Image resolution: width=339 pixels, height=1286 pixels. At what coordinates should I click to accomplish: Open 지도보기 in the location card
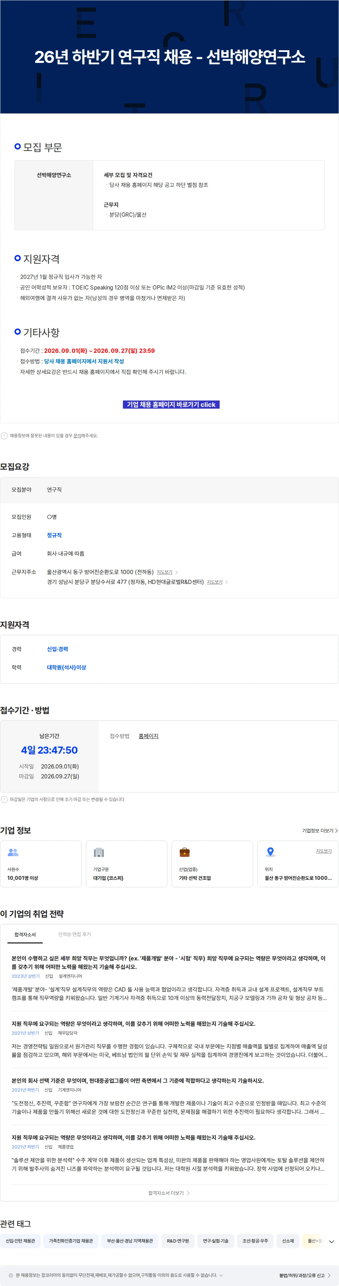coord(323,851)
